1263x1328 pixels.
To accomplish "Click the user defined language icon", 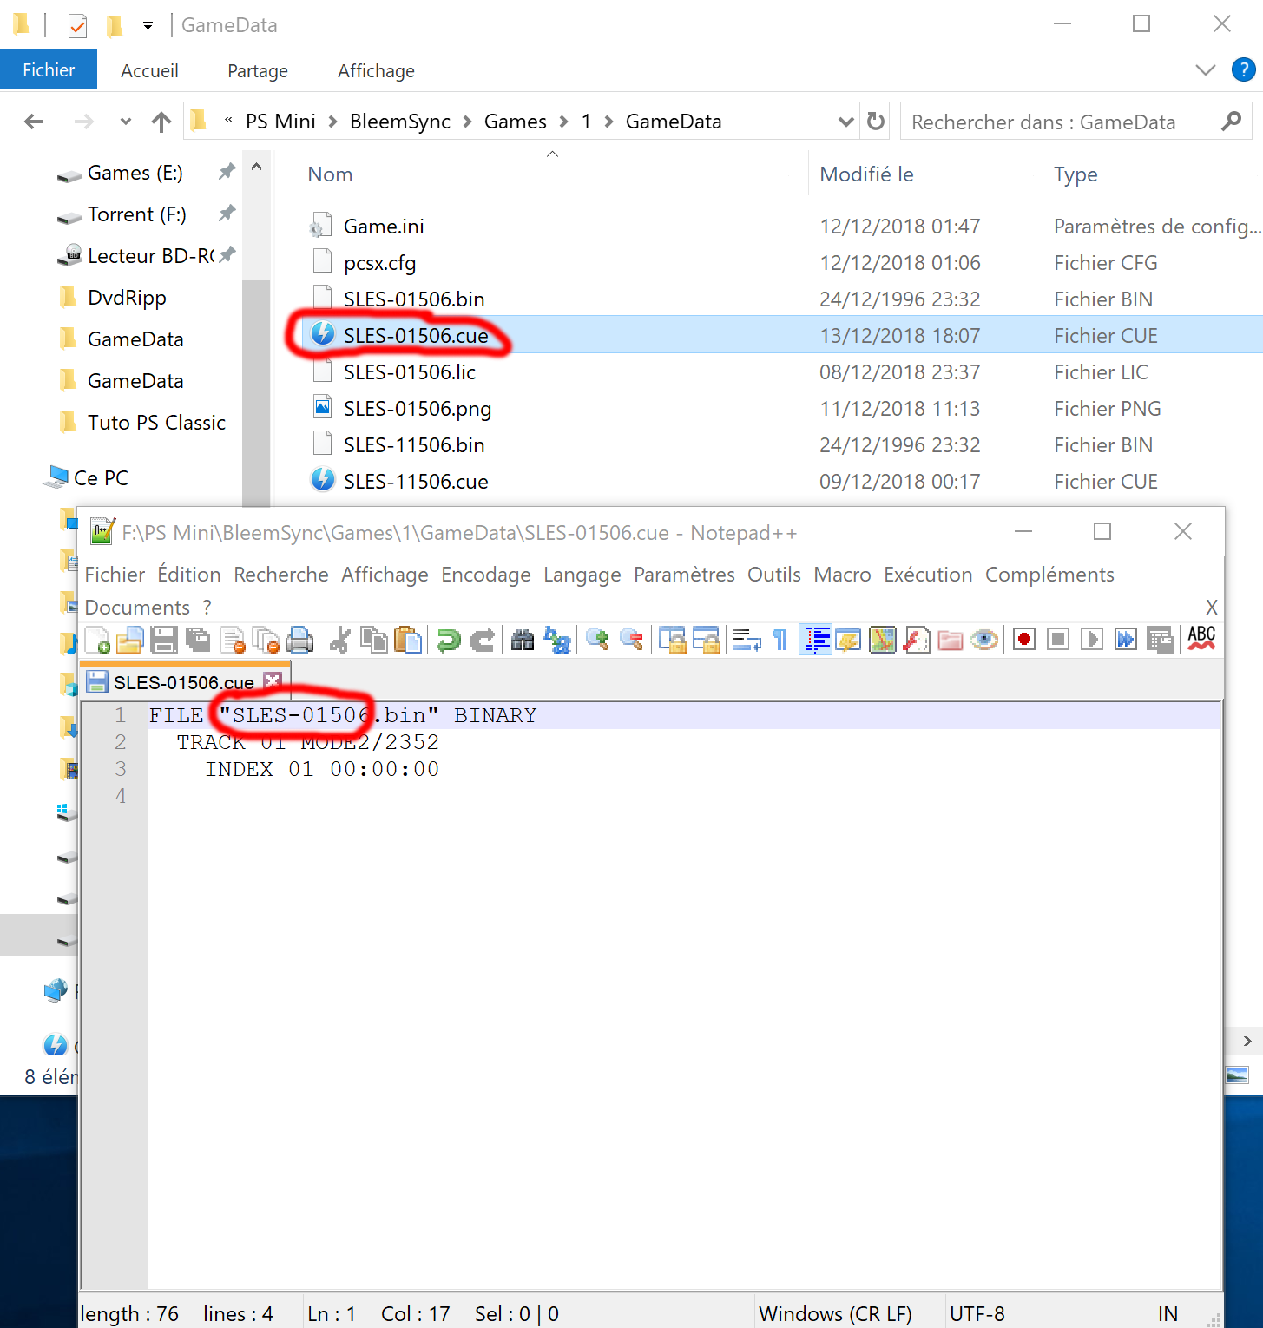I will (x=848, y=641).
